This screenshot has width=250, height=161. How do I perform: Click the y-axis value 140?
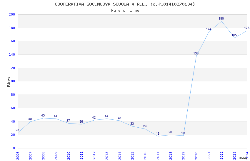12,54
